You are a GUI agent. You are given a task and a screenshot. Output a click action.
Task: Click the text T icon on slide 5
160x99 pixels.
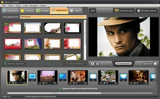137,83
